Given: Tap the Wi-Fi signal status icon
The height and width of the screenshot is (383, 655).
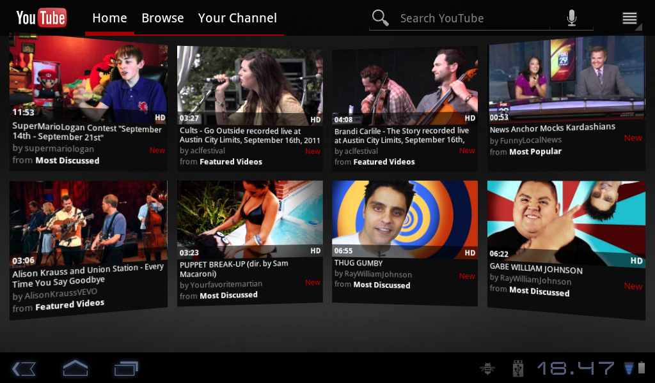Looking at the screenshot, I should click(629, 368).
